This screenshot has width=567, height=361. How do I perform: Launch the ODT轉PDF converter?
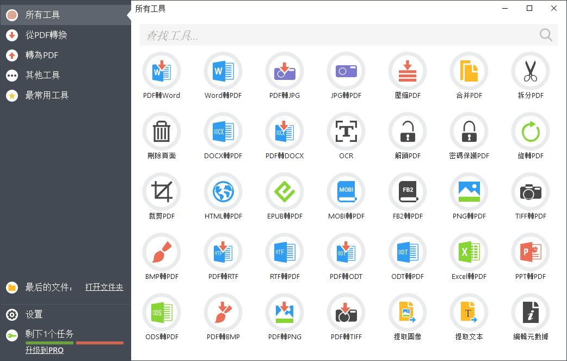pyautogui.click(x=407, y=252)
